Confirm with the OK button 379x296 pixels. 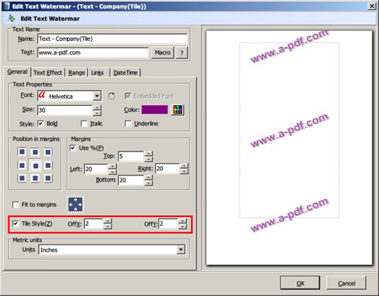(x=300, y=283)
